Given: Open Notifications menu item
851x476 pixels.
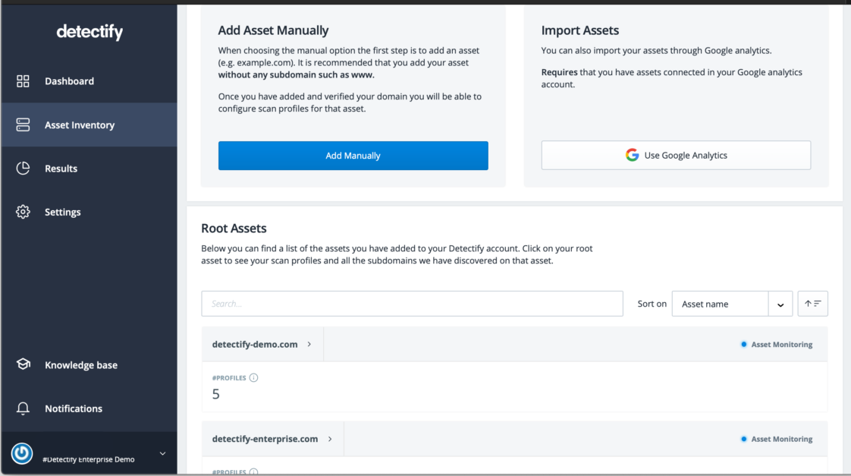Looking at the screenshot, I should pos(89,408).
